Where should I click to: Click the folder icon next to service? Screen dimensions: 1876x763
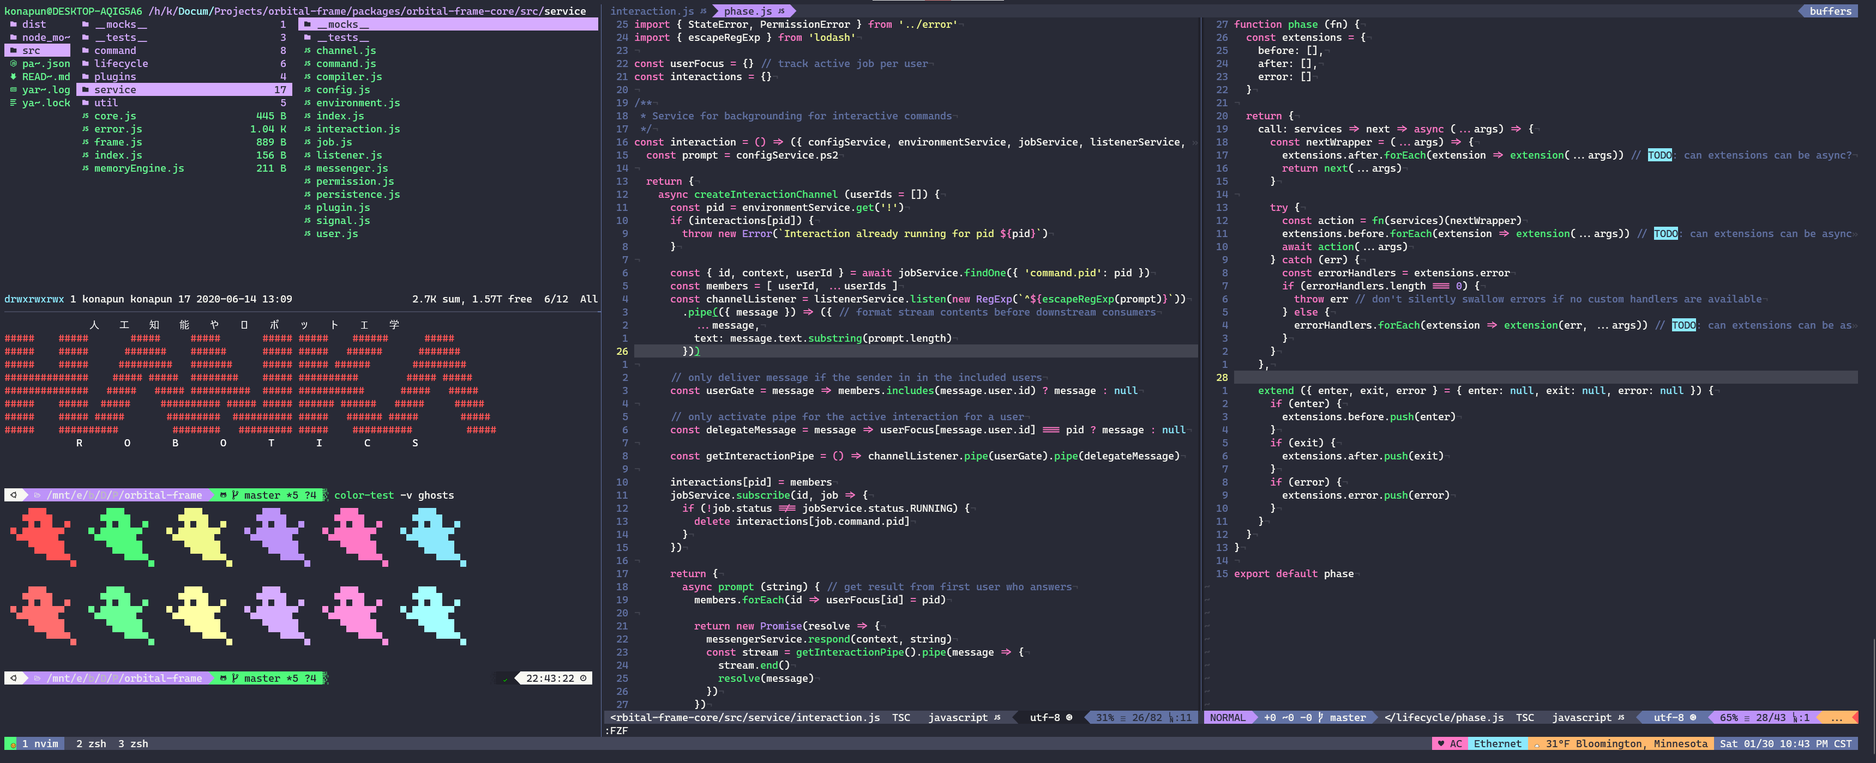85,89
